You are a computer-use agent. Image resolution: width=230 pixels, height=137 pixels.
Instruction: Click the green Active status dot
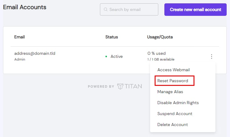[106, 57]
